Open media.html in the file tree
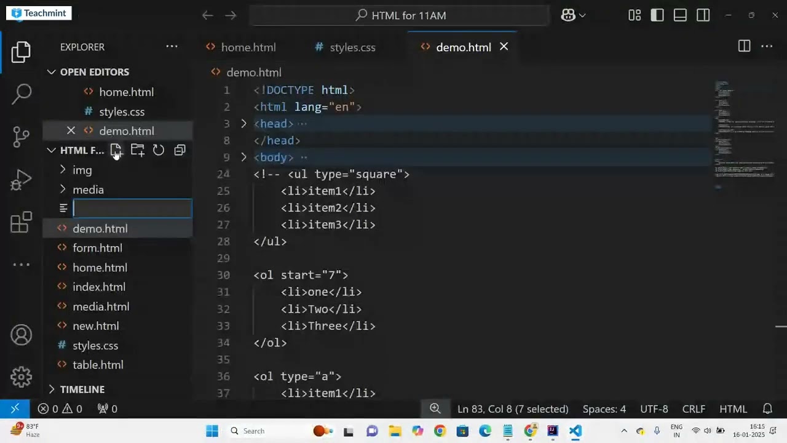Screen dimensions: 787x443 point(101,306)
